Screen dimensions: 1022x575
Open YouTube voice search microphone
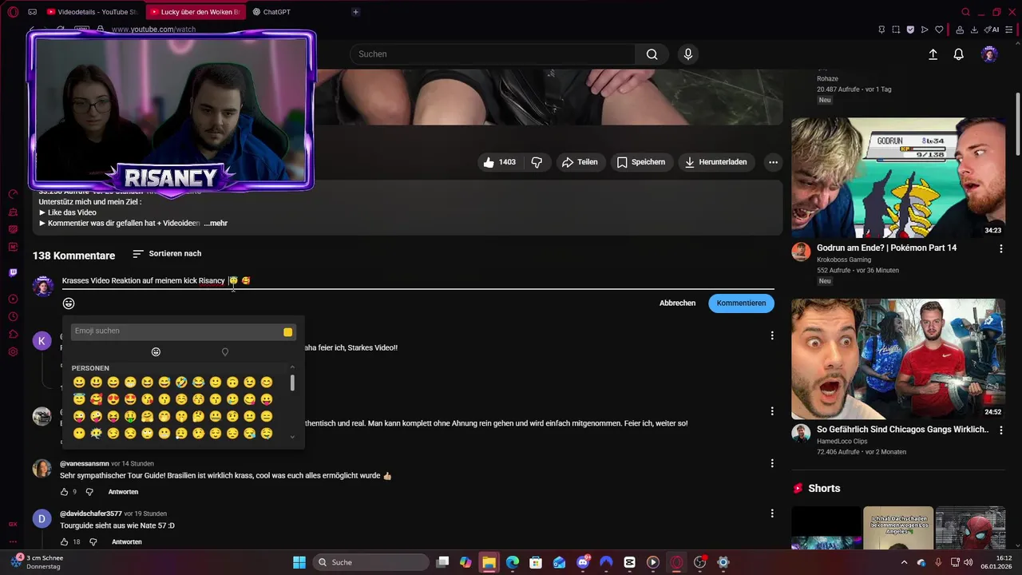click(688, 54)
